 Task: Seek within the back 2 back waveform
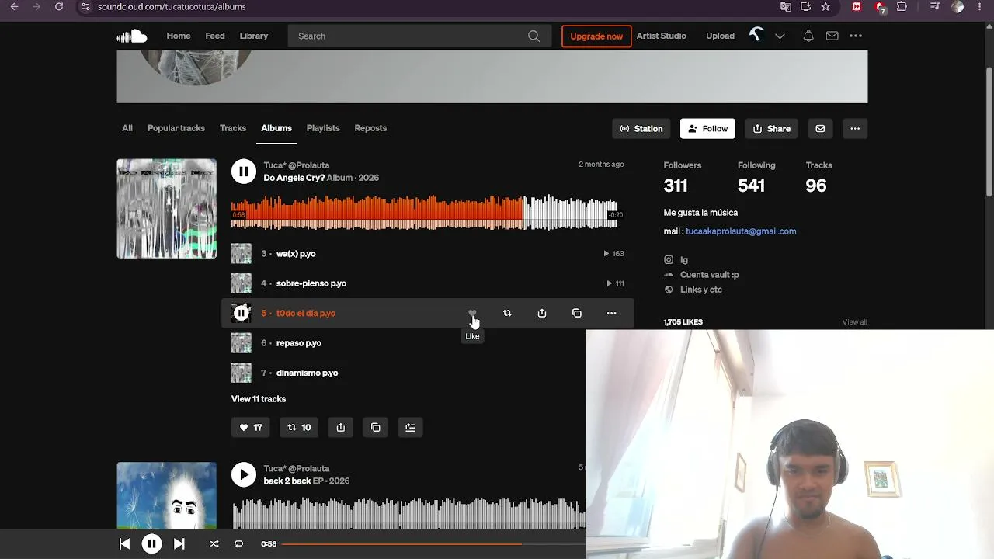[x=408, y=512]
